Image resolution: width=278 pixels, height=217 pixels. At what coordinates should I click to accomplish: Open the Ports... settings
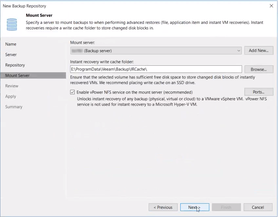[258, 92]
